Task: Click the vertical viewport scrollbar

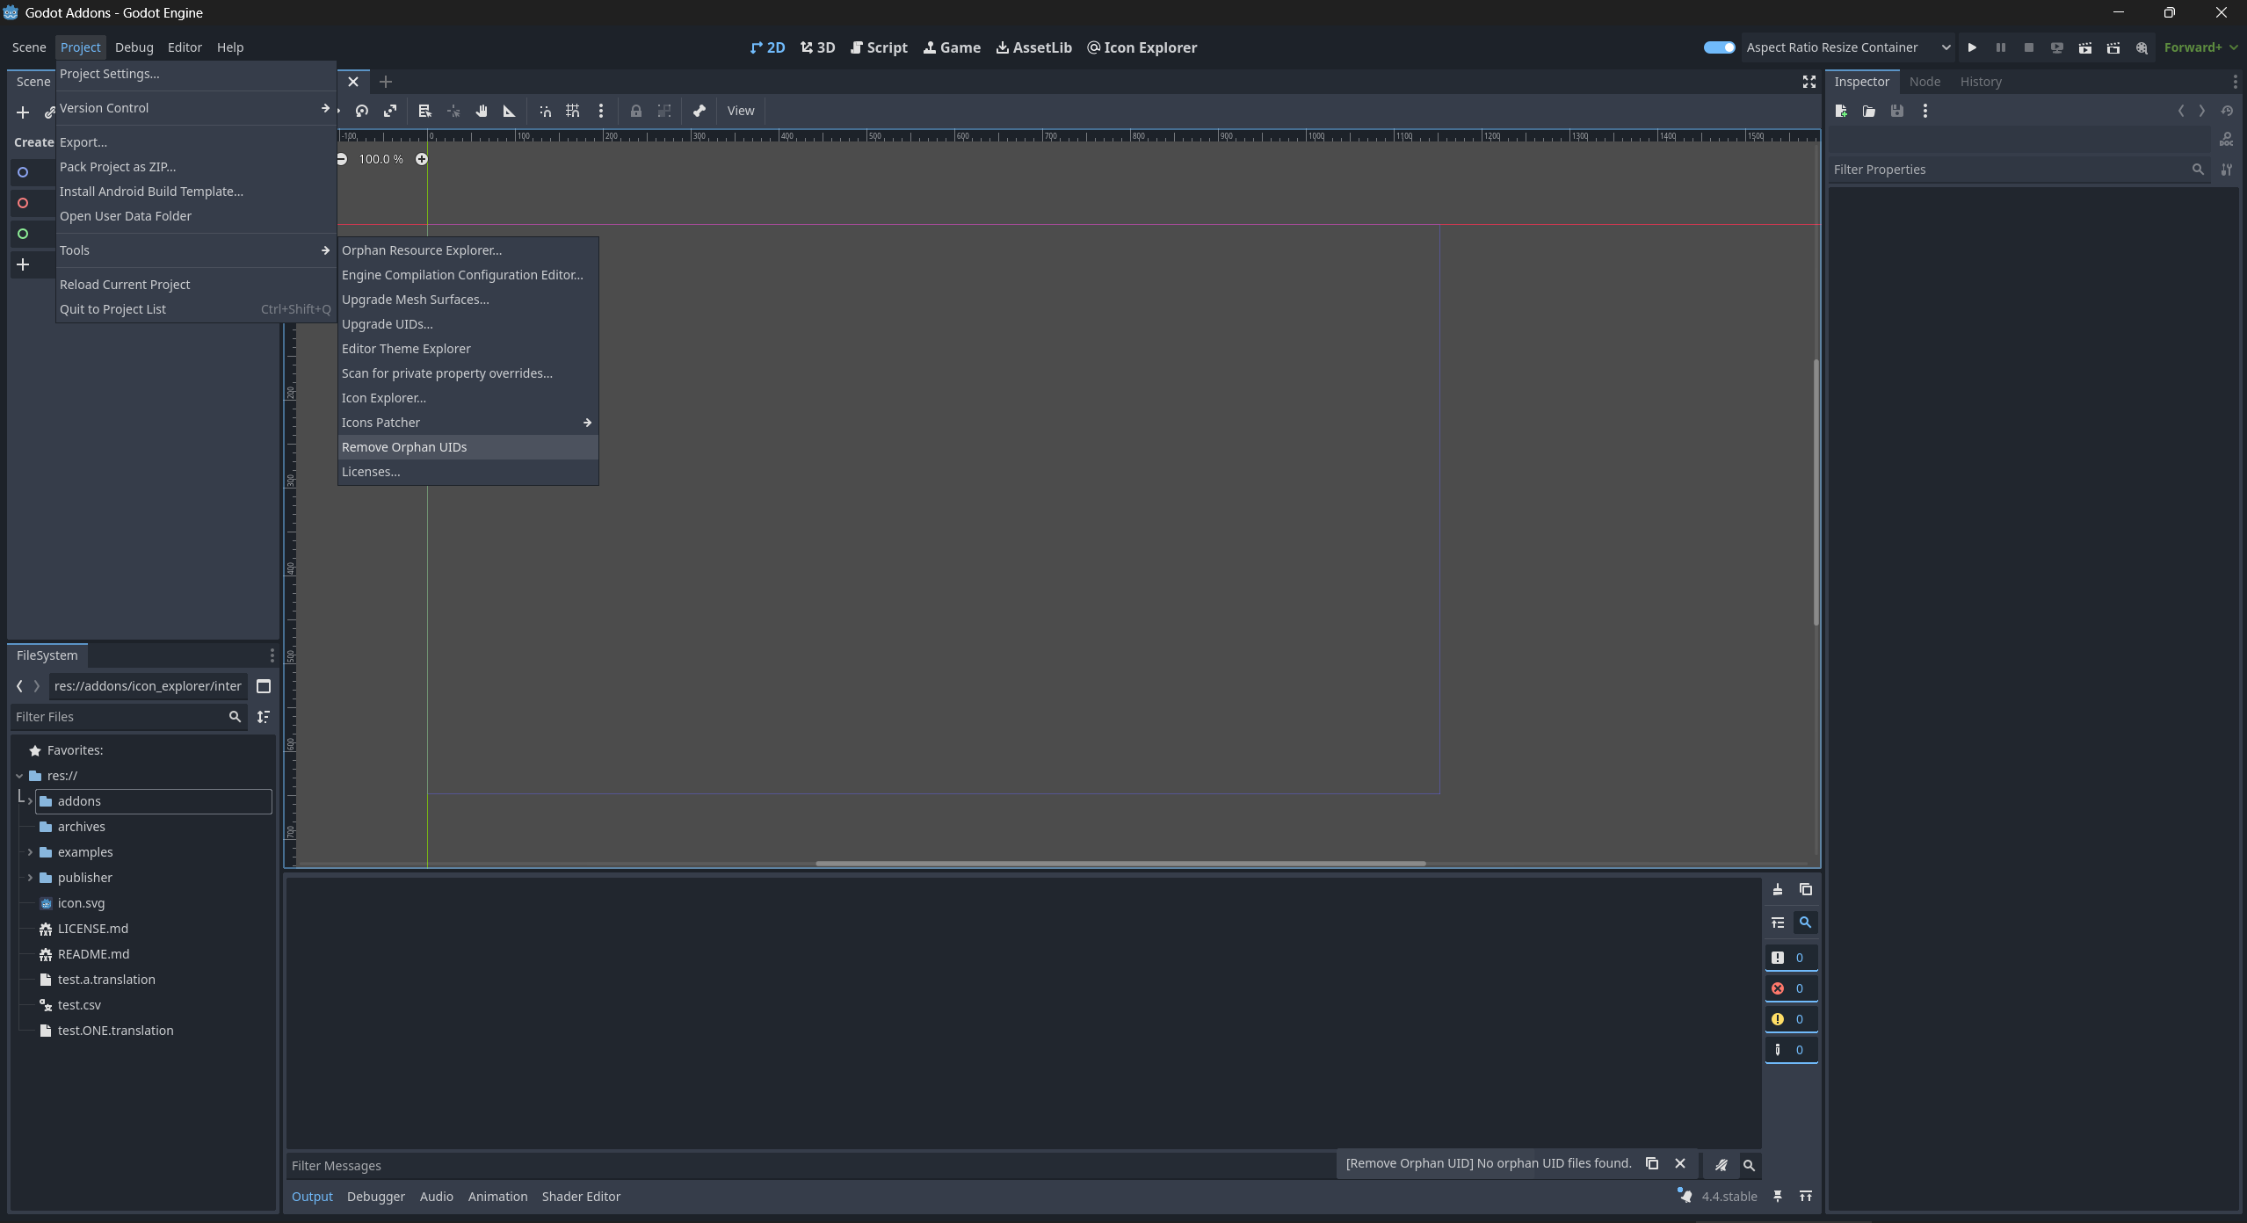Action: click(1816, 492)
